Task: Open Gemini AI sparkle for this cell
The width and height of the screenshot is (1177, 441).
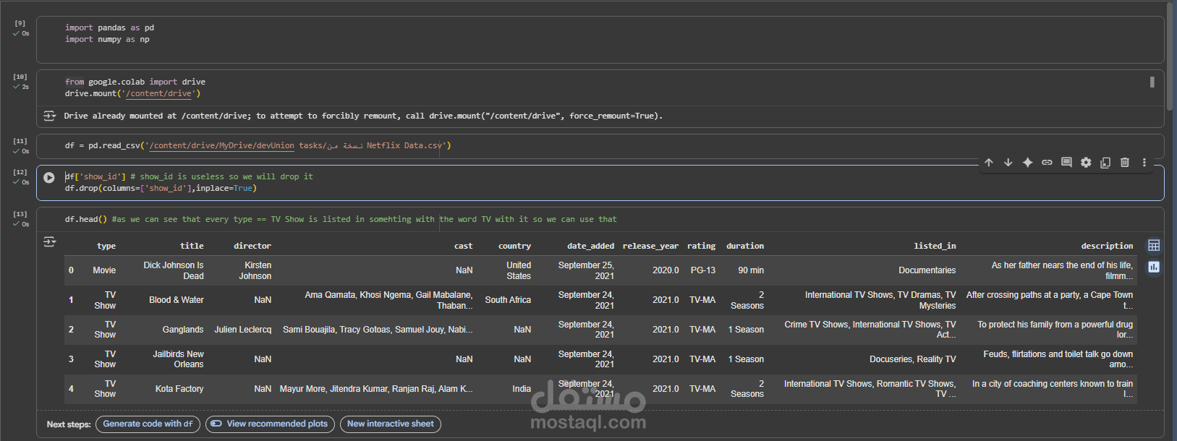Action: (x=1027, y=163)
